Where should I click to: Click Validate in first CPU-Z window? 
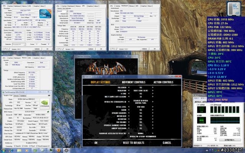(x=37, y=49)
